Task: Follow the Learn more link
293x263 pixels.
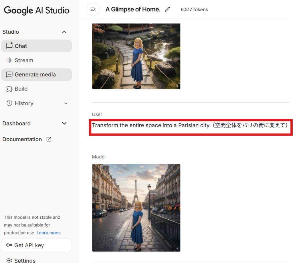Action: pyautogui.click(x=48, y=233)
